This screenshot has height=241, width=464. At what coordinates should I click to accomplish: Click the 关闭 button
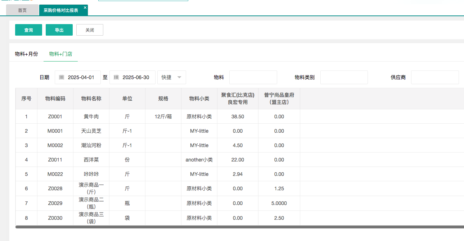pyautogui.click(x=90, y=30)
